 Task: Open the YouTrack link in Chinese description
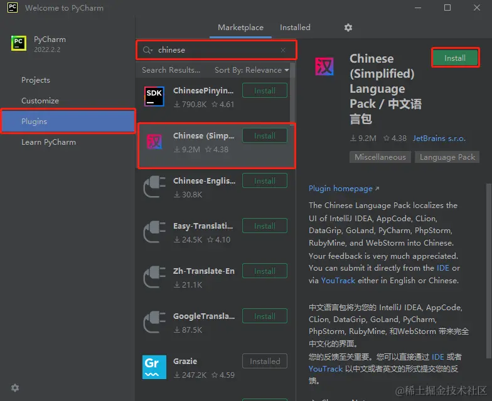(x=325, y=368)
